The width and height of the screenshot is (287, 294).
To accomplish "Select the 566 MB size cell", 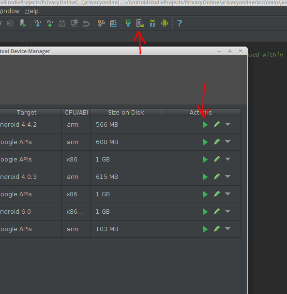I will 126,125.
